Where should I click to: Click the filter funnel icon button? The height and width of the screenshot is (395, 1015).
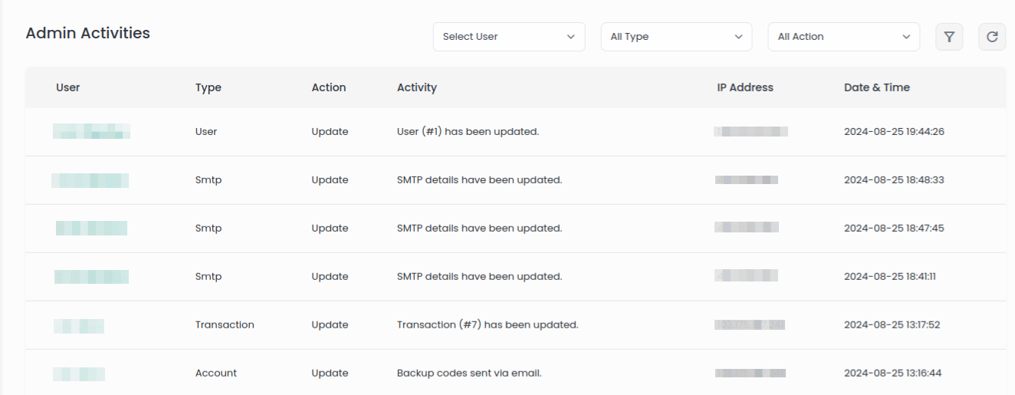click(949, 37)
